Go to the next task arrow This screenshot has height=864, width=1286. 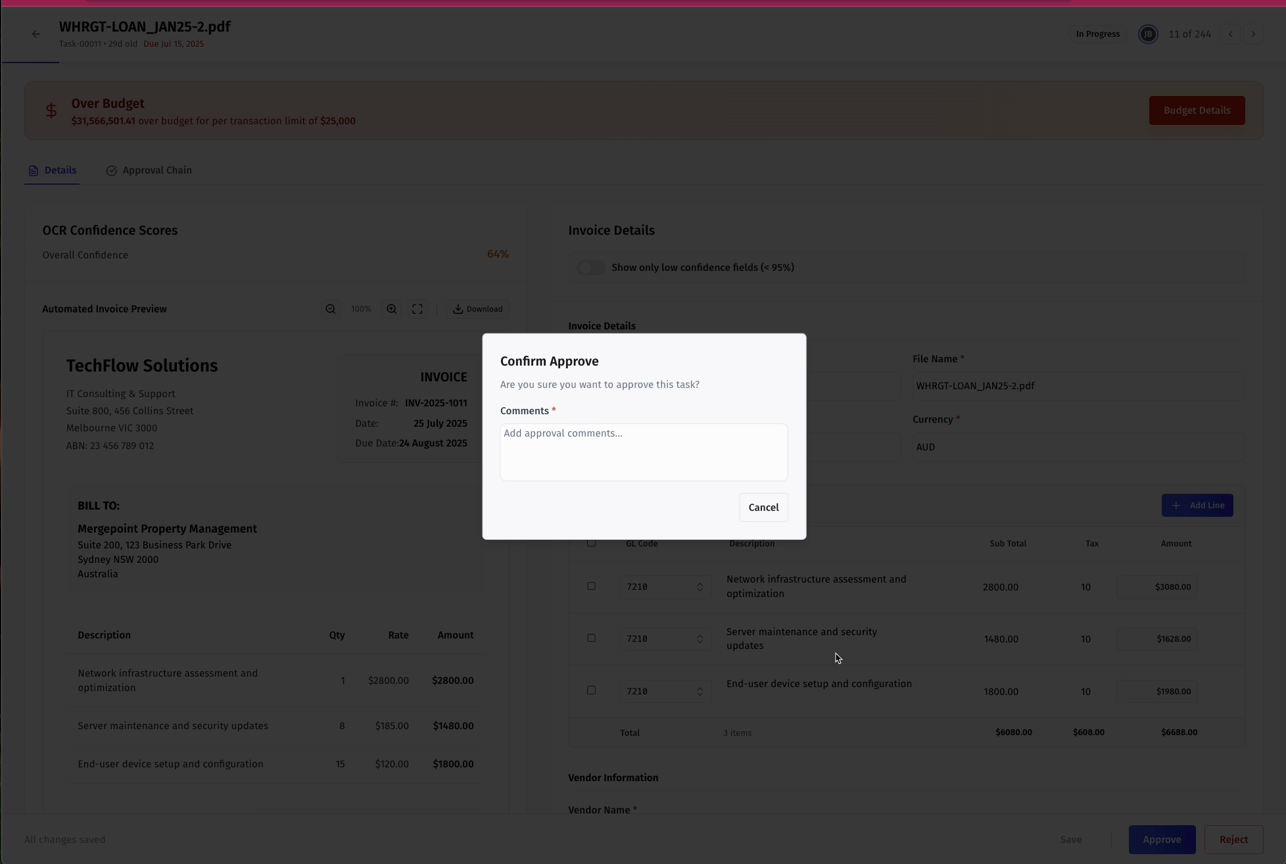tap(1254, 34)
